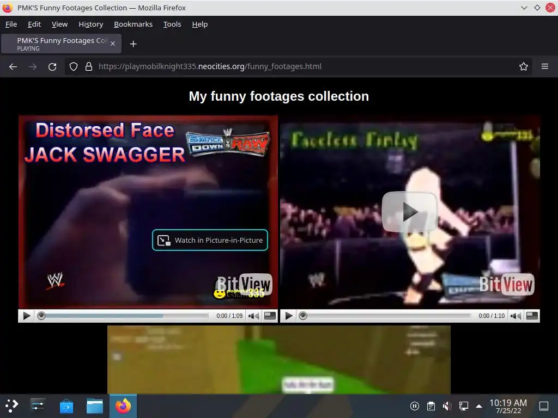
Task: Watch Jack Swagger video in Picture-in-Picture
Action: coord(210,240)
